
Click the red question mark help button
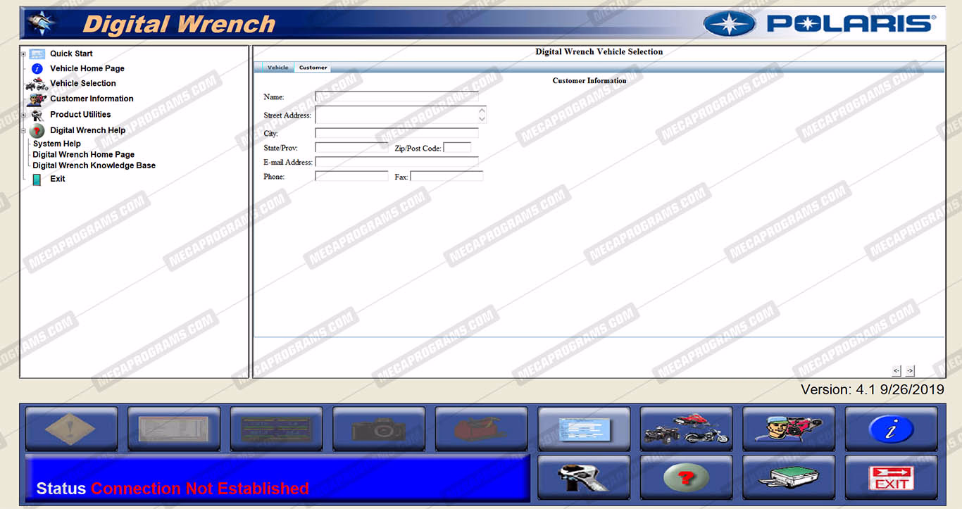(686, 477)
